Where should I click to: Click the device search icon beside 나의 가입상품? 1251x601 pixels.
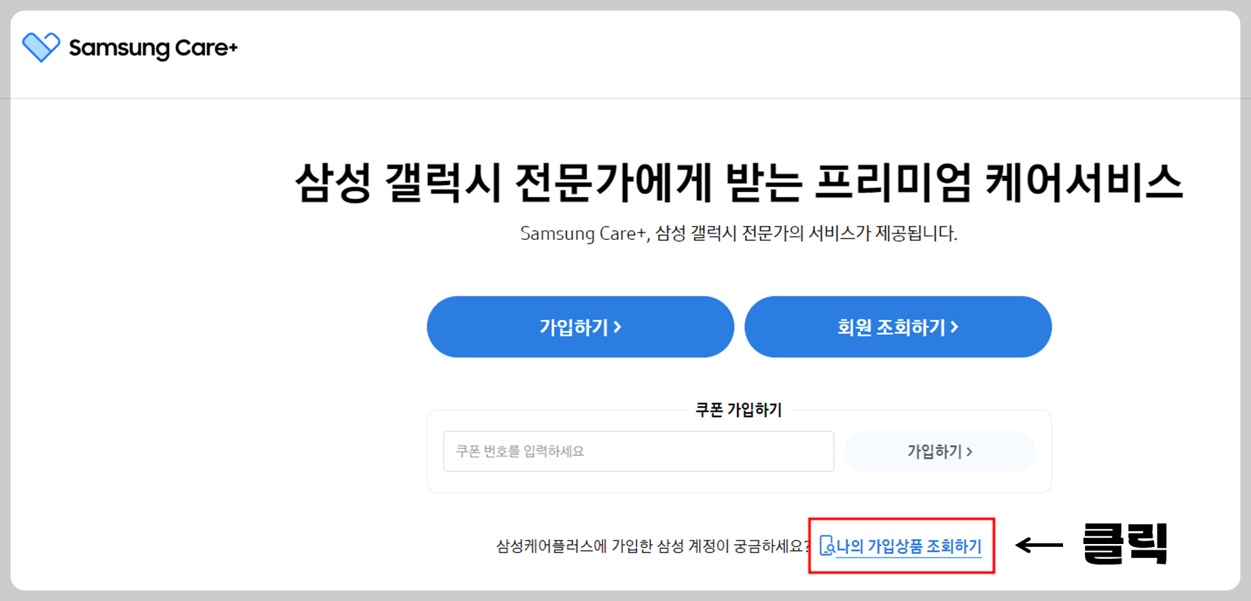[x=827, y=546]
